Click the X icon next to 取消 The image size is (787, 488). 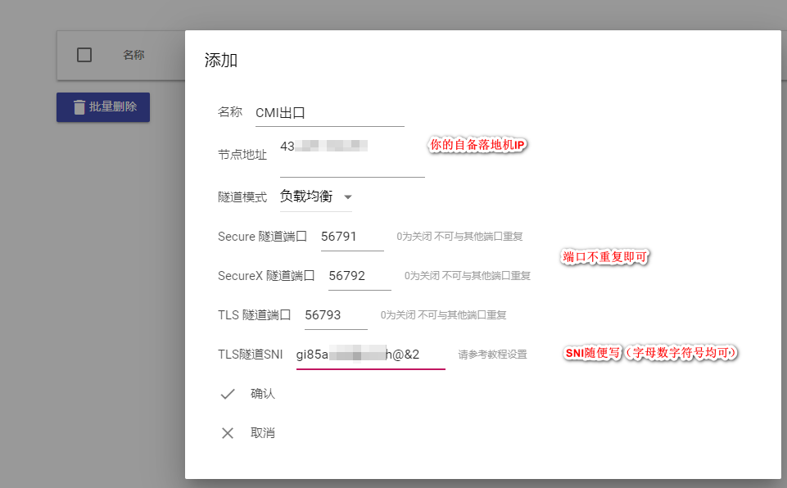click(x=228, y=433)
